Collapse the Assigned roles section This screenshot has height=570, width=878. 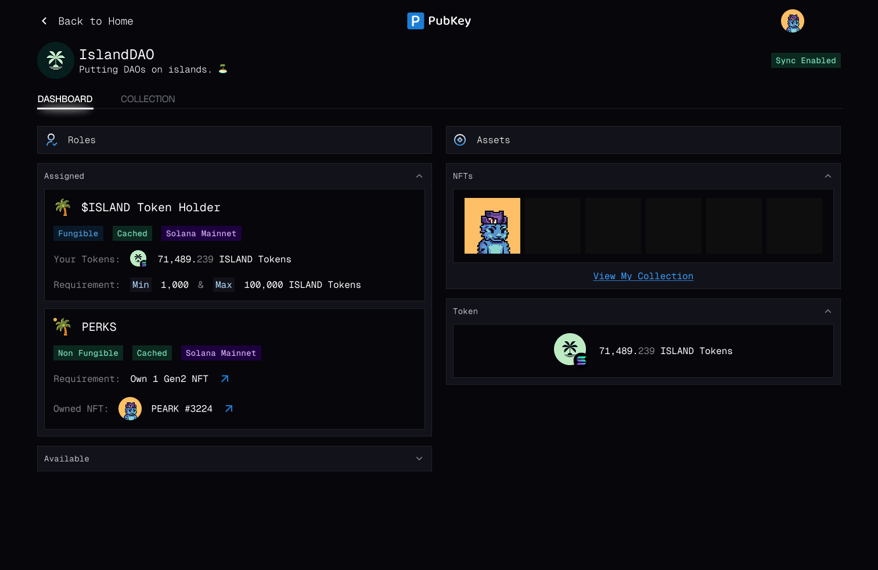419,176
